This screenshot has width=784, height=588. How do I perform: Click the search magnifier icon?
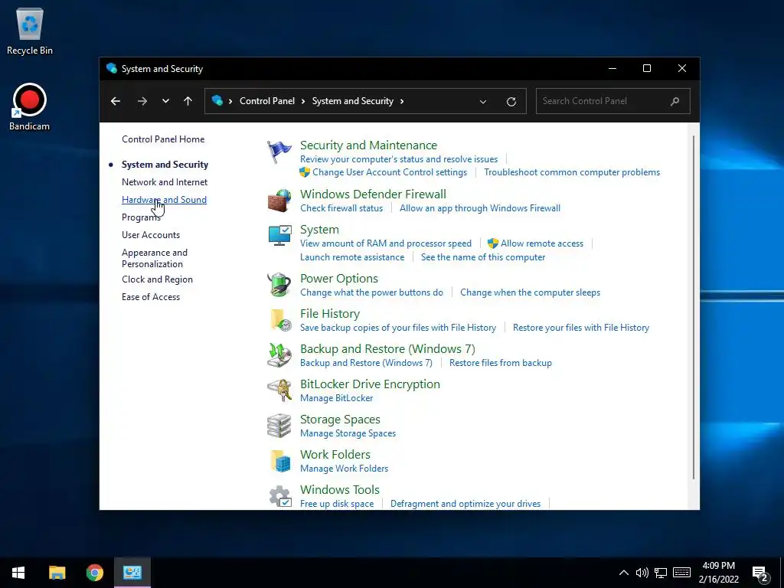pyautogui.click(x=675, y=101)
